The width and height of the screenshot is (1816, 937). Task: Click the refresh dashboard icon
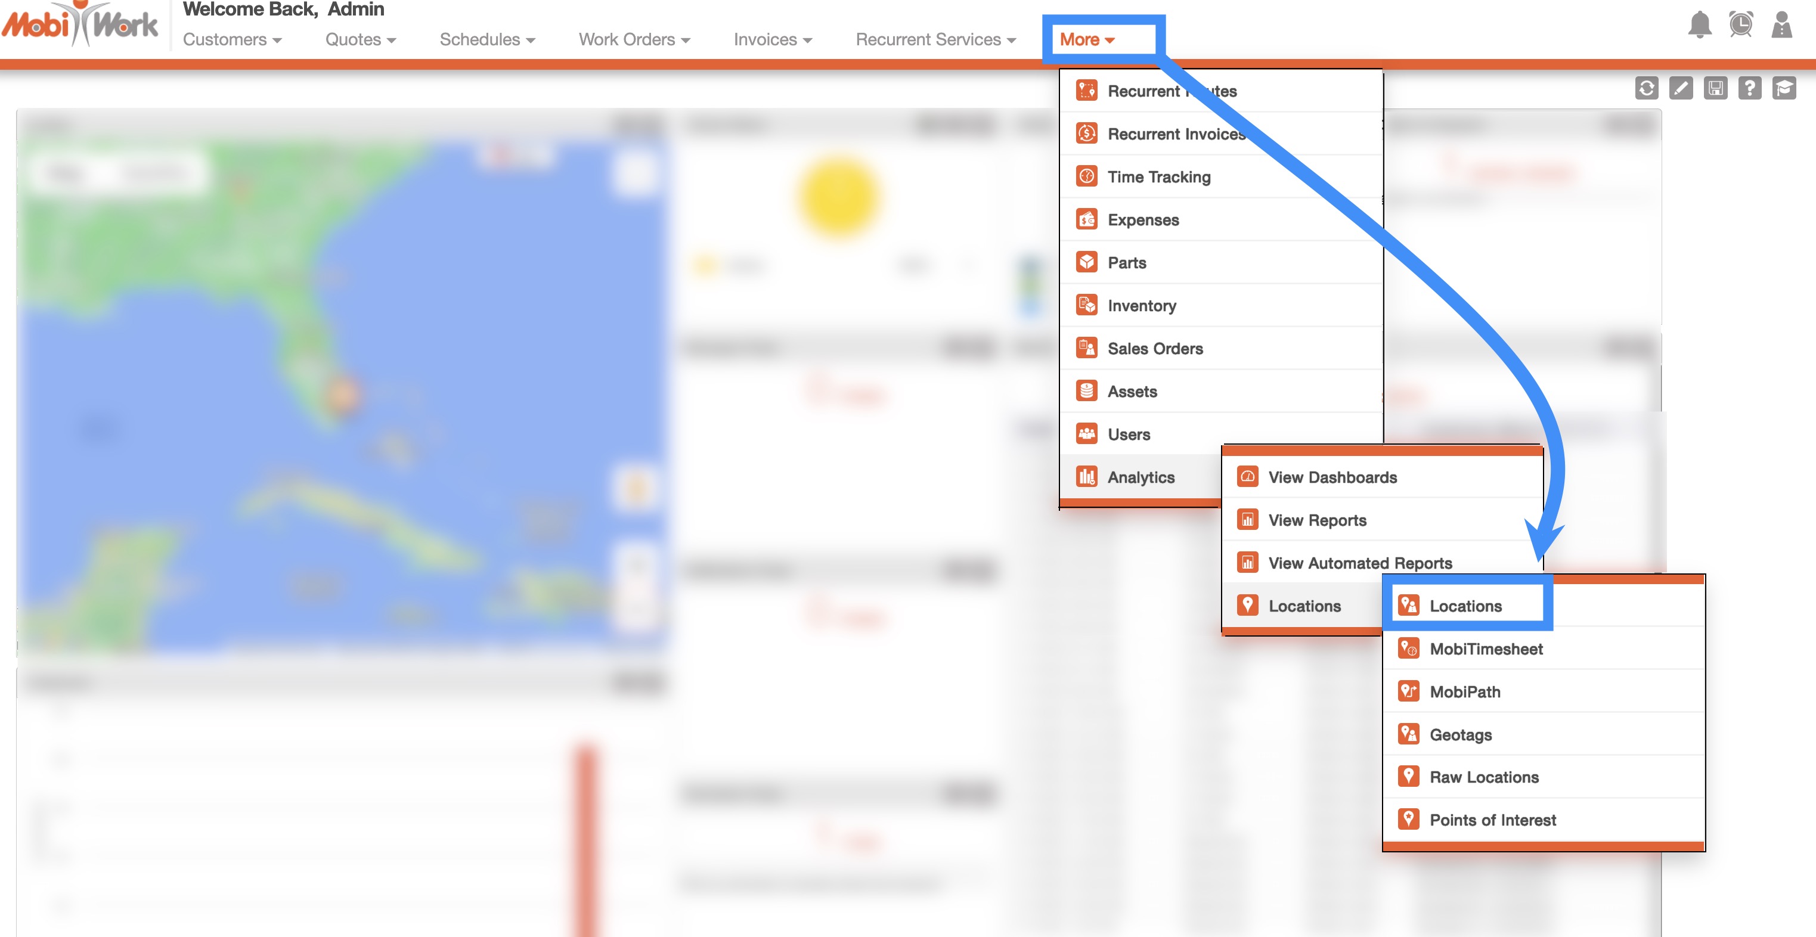(1646, 88)
